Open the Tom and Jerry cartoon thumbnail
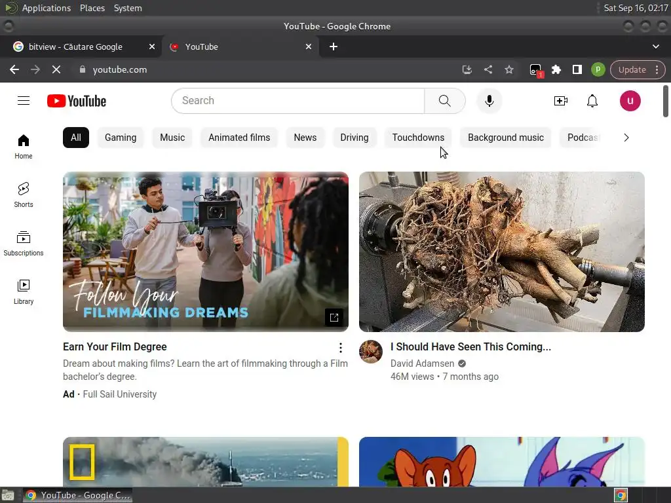The image size is (671, 503). [502, 462]
